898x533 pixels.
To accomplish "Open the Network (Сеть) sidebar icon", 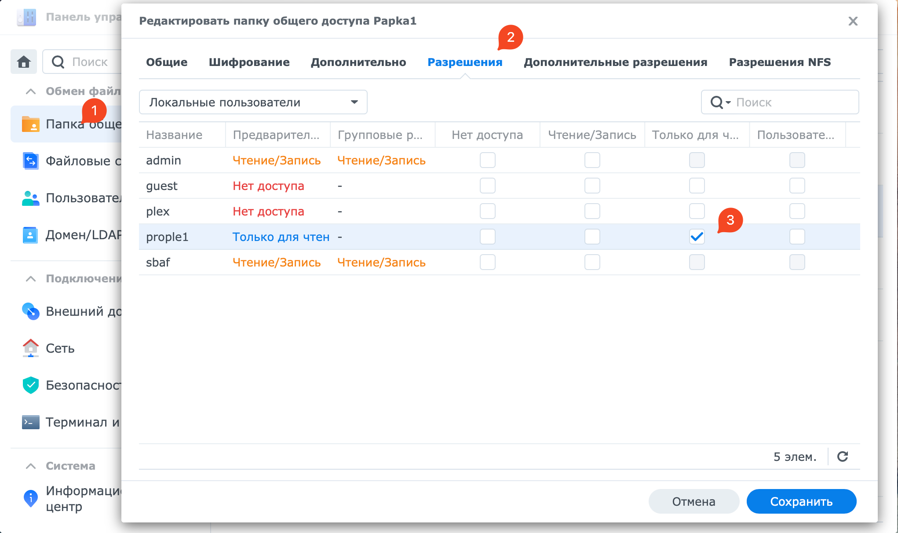I will (30, 348).
